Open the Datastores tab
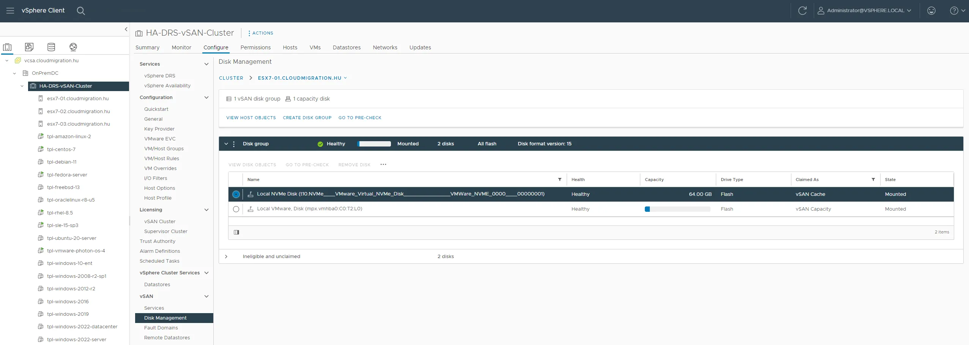969x345 pixels. pos(347,47)
